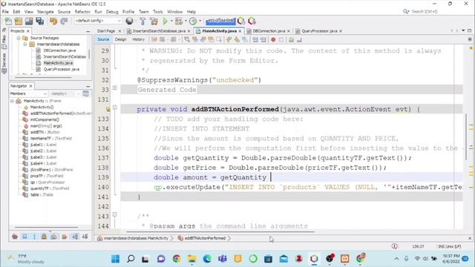This screenshot has width=475, height=267.
Task: Click the Shift Line Right icon
Action: pyautogui.click(x=263, y=39)
